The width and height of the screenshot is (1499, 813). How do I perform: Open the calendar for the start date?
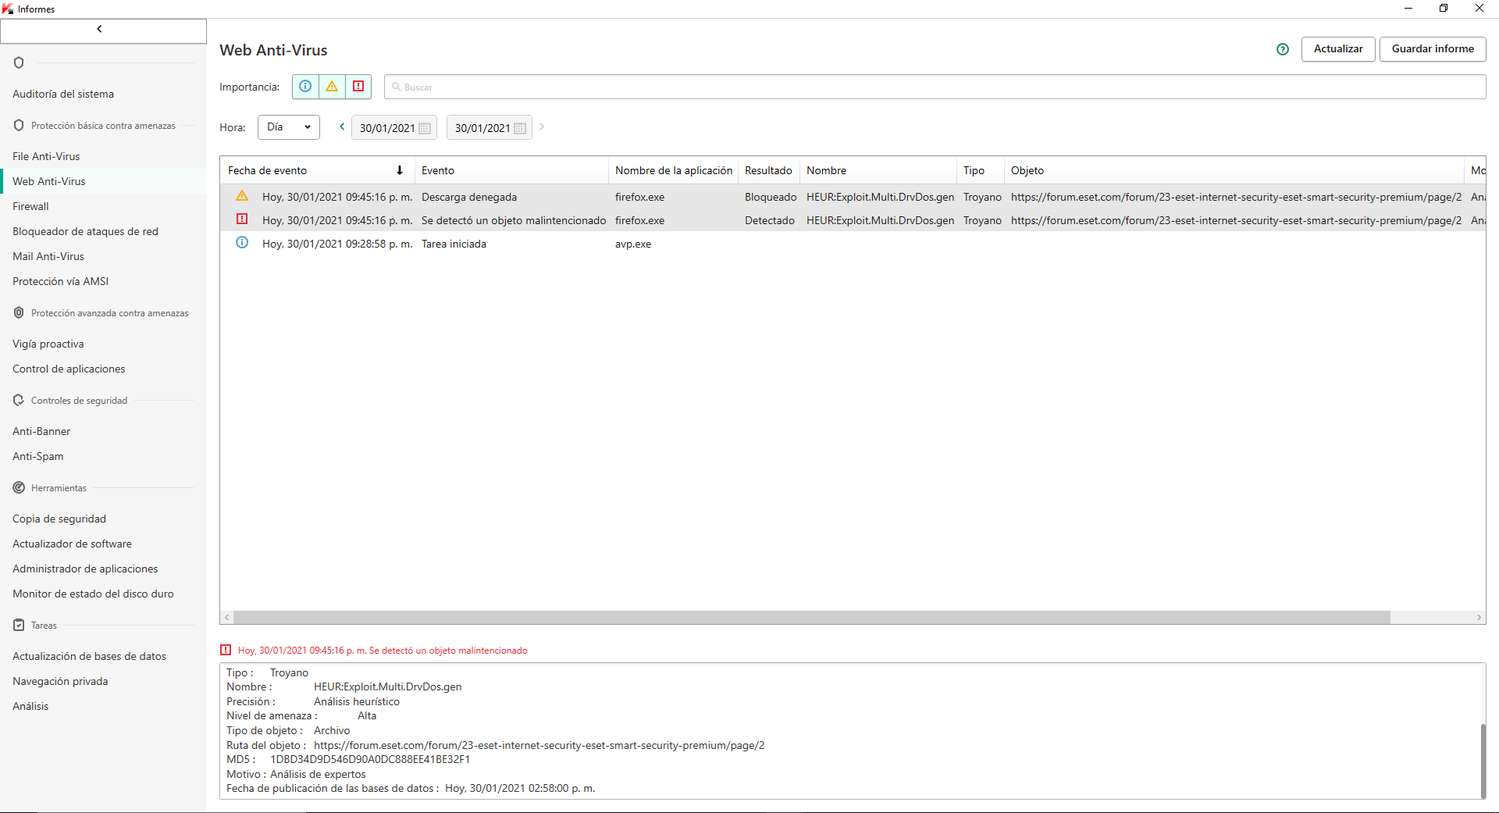[x=425, y=128]
